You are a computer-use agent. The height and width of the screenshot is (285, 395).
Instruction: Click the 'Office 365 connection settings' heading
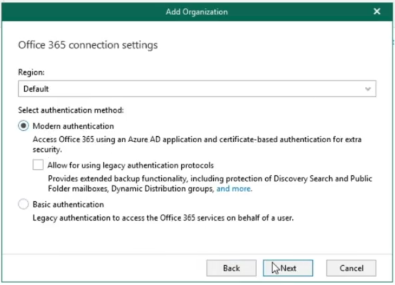(x=88, y=45)
